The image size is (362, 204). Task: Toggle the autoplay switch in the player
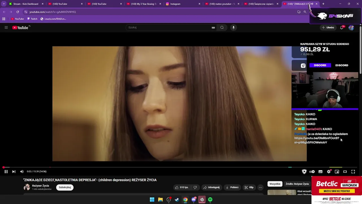coord(312,171)
